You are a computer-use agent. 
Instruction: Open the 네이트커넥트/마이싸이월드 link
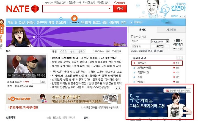pos(23,108)
